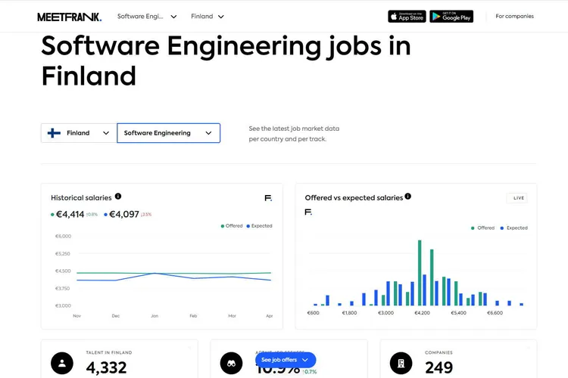Screen dimensions: 568x378
Task: Expand header Software Engineering menu
Action: coord(147,17)
